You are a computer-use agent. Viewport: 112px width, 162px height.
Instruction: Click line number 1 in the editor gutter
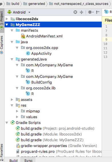pos(106,27)
